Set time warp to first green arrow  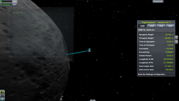tap(1, 1)
